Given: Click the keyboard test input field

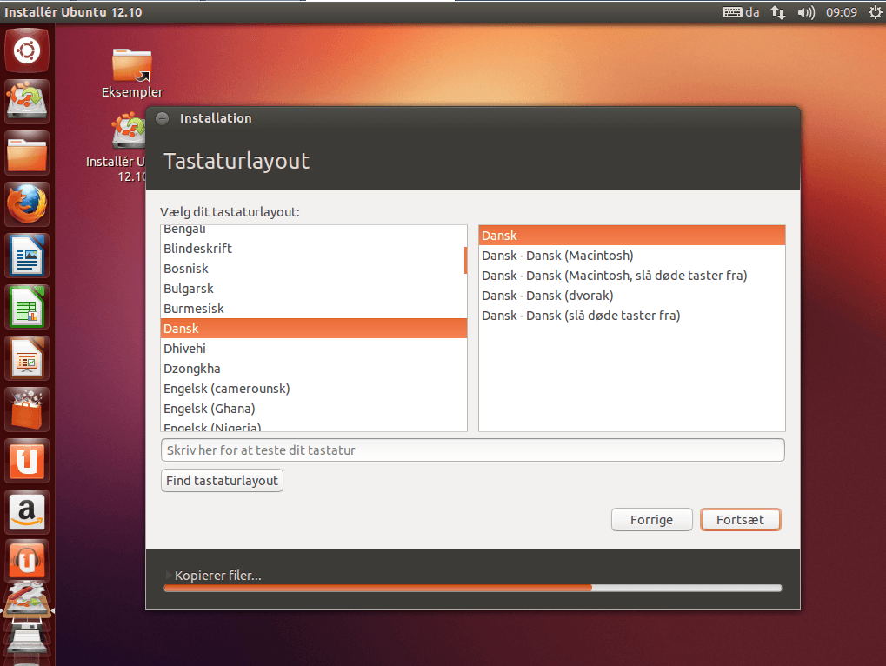Looking at the screenshot, I should pyautogui.click(x=472, y=450).
